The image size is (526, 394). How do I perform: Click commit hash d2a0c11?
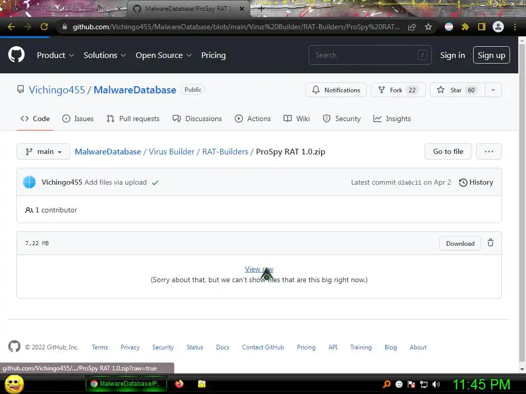pos(409,183)
